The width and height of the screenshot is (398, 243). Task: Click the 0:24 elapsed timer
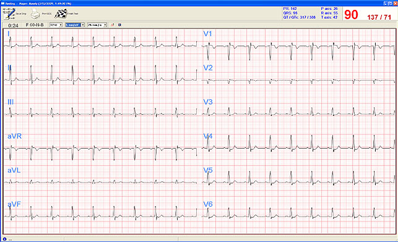13,25
